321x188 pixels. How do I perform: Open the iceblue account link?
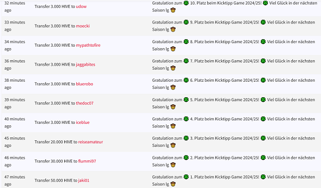[x=83, y=122]
